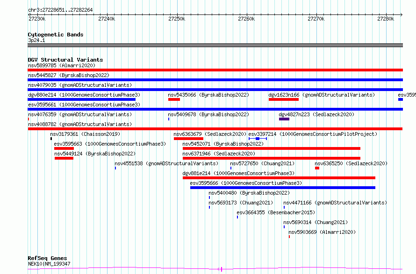
Task: Open nsv4088782 (gnomADStructuralVariants) label
Action: [80, 124]
